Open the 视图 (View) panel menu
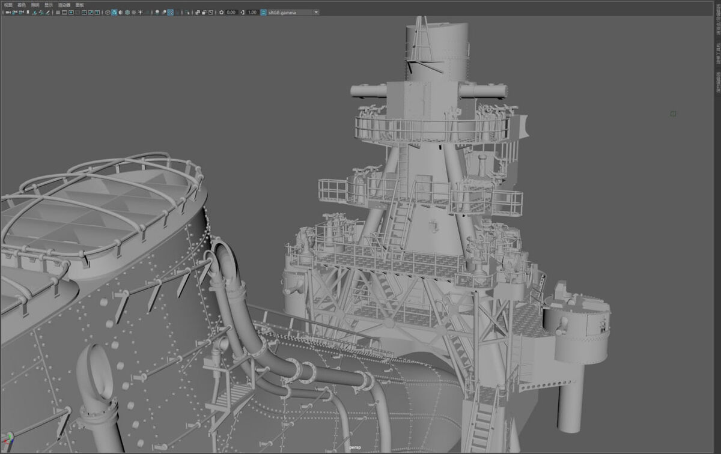Screen dimensions: 721x454 point(8,5)
